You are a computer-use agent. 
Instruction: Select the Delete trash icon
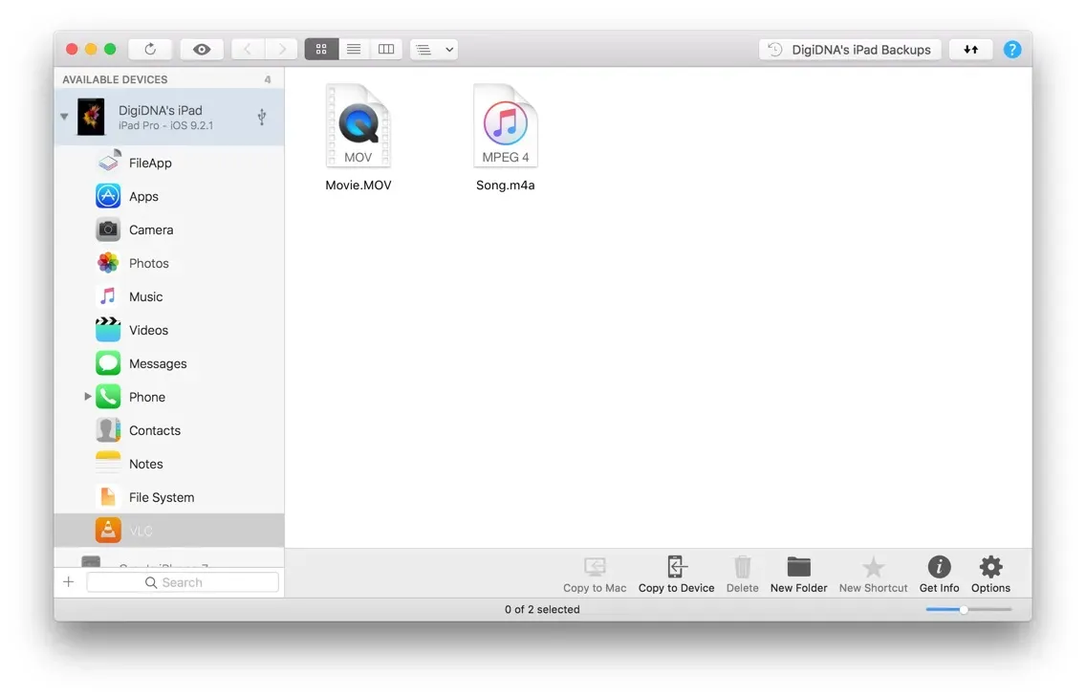pyautogui.click(x=742, y=567)
